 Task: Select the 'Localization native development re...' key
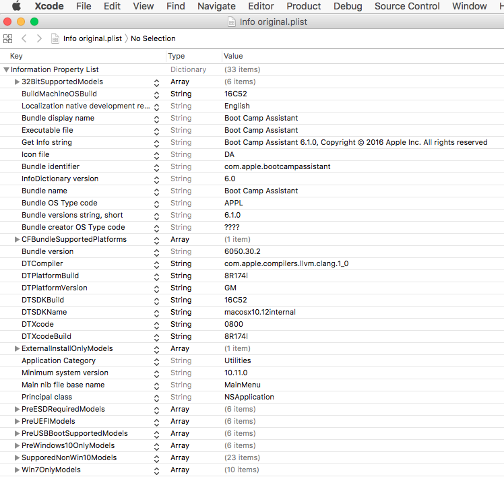click(x=86, y=106)
